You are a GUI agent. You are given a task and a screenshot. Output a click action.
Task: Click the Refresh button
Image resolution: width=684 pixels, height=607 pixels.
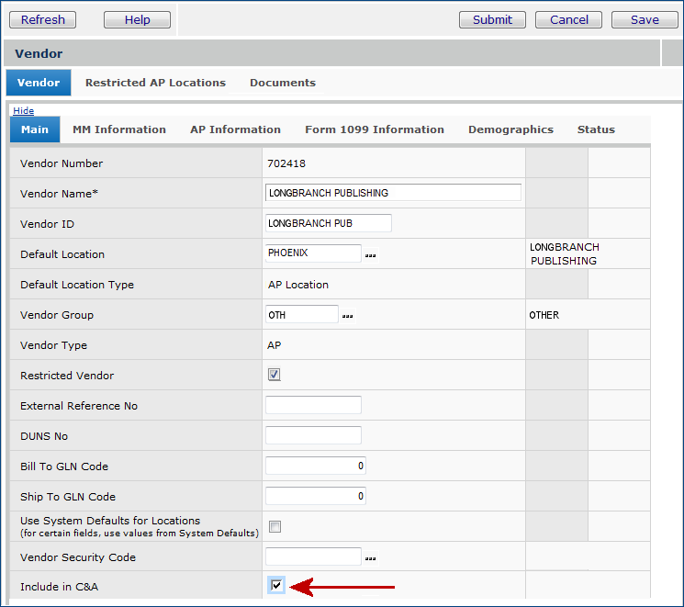point(43,19)
